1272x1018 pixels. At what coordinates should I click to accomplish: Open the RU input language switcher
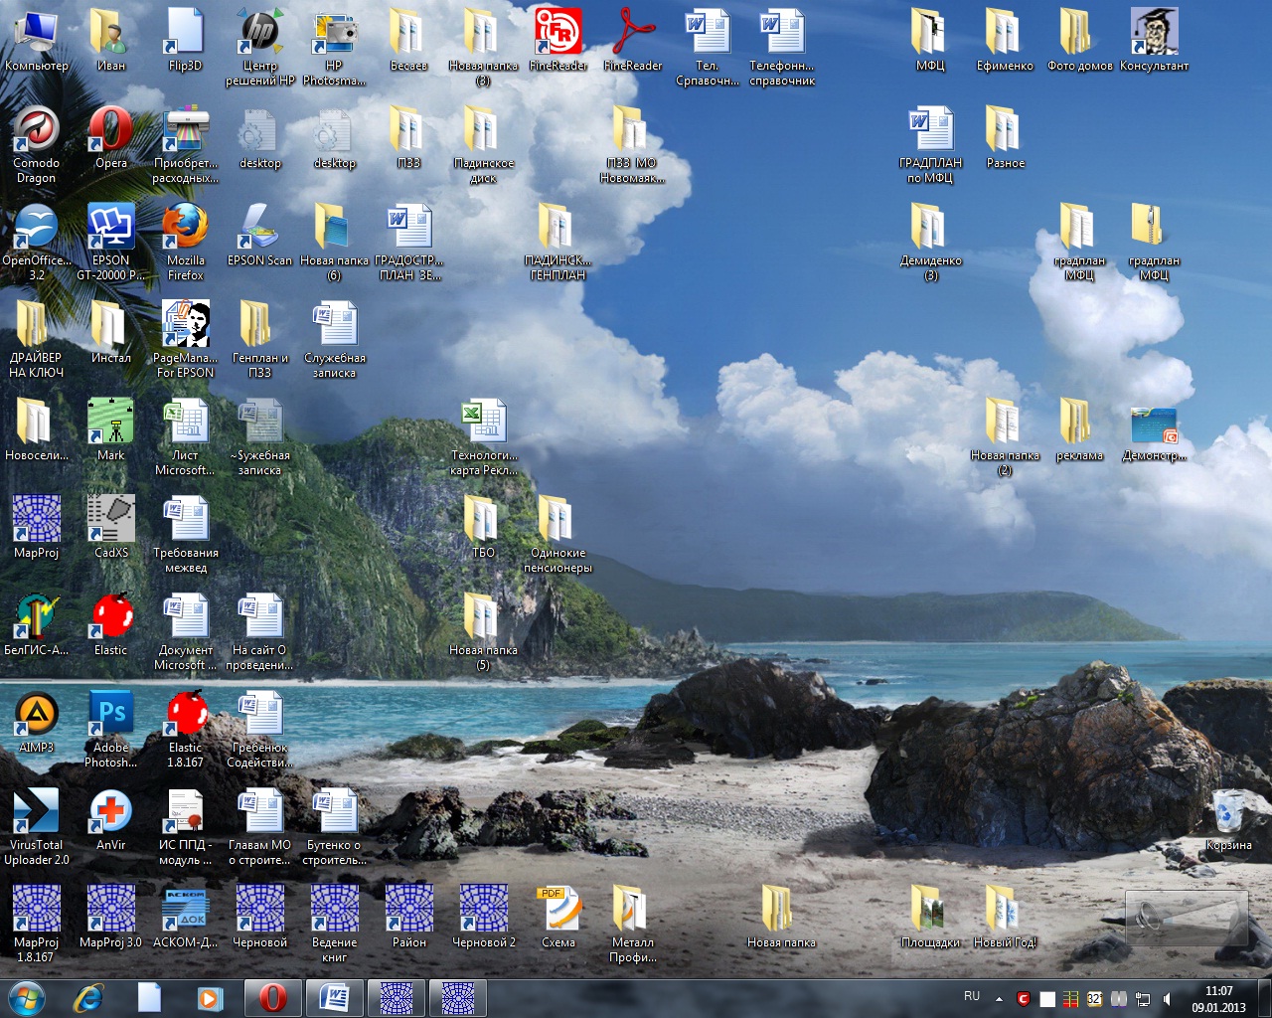pyautogui.click(x=972, y=997)
